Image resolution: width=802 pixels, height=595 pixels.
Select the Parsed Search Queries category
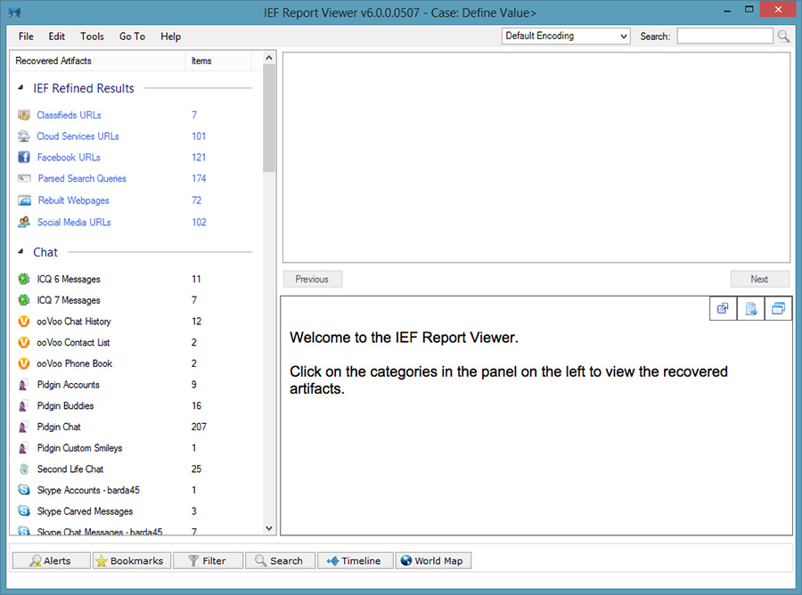tap(82, 178)
